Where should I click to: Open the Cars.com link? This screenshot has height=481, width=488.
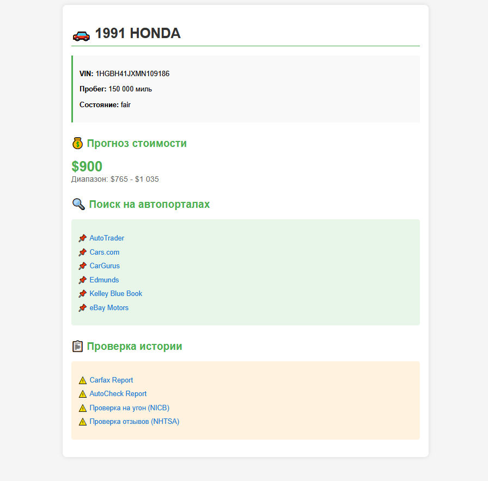[x=104, y=252]
